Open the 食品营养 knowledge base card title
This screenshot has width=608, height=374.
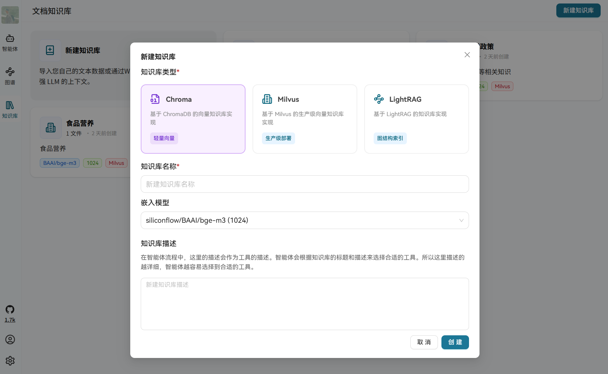click(80, 123)
